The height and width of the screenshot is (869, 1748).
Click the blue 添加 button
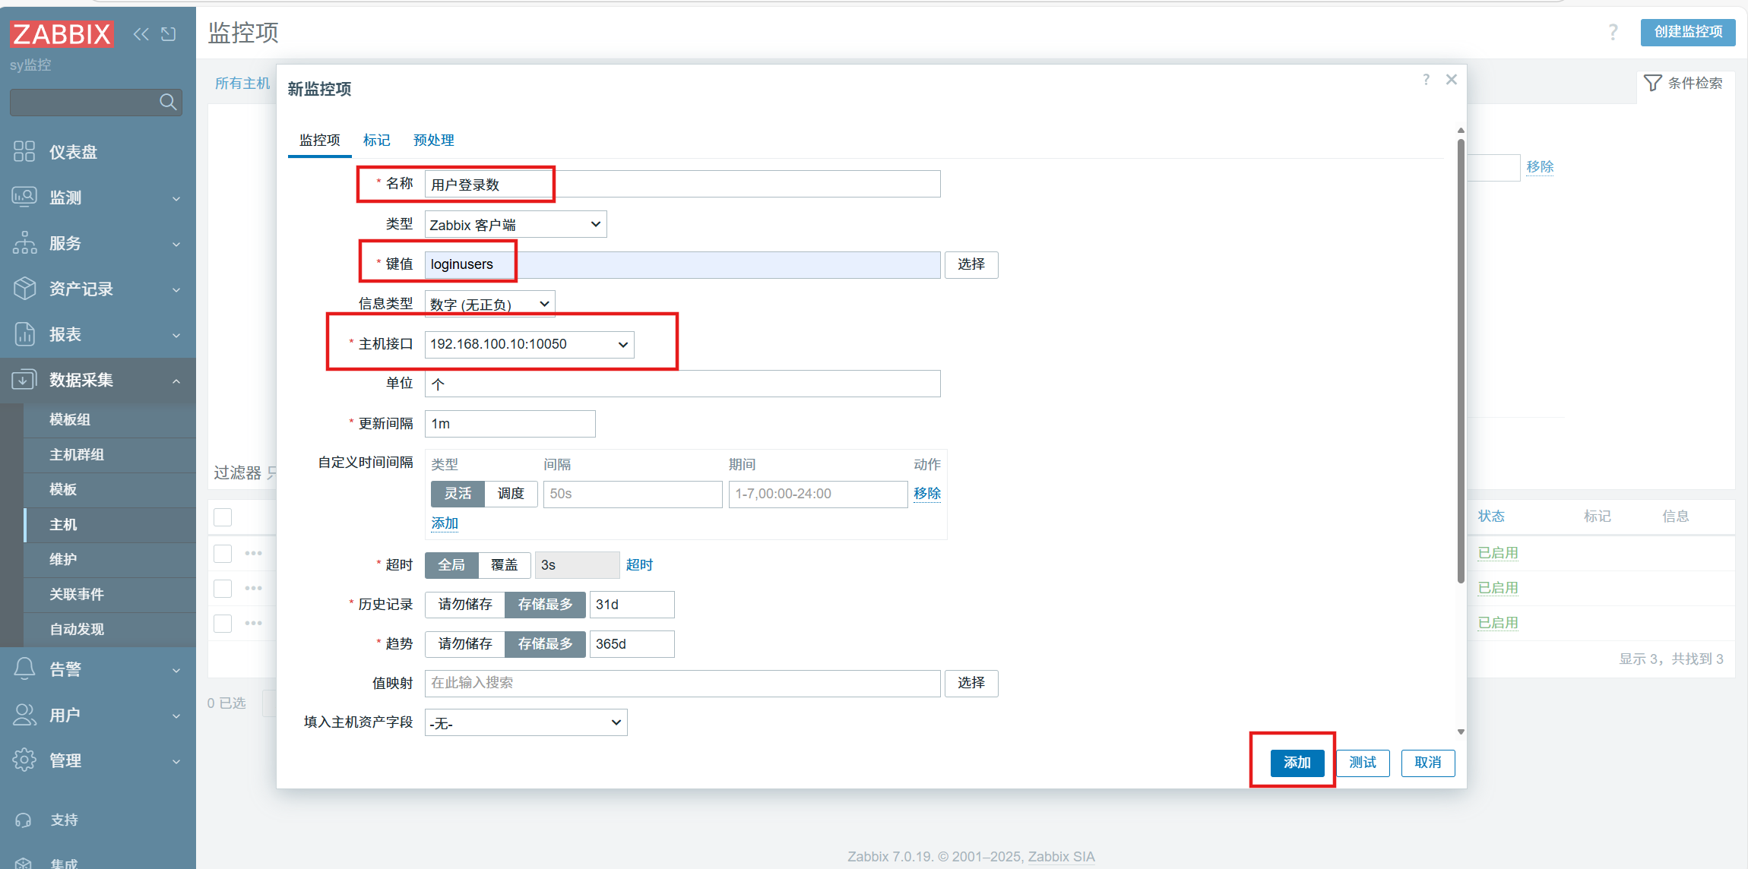click(x=1297, y=763)
